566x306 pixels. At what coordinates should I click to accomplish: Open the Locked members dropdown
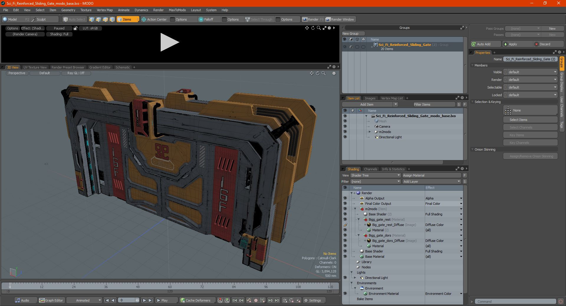click(x=532, y=95)
